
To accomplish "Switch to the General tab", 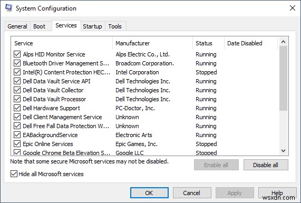I will coord(17,26).
